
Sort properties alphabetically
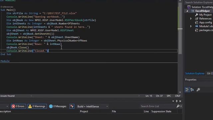192,90
